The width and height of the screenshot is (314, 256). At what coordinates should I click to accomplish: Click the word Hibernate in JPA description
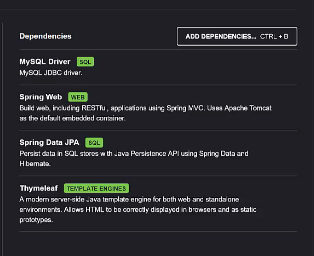[35, 164]
